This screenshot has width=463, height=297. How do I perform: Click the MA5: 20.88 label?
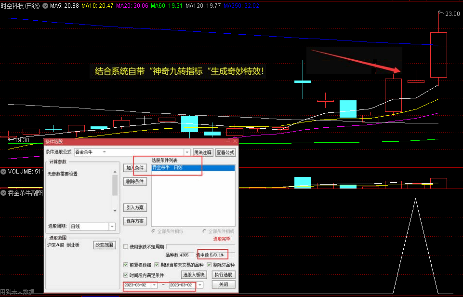click(x=65, y=6)
